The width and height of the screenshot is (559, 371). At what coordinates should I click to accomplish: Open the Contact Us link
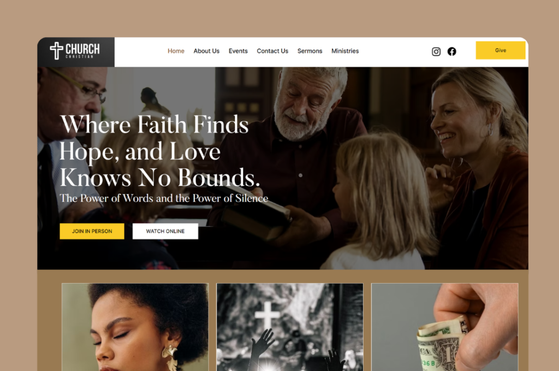(272, 51)
